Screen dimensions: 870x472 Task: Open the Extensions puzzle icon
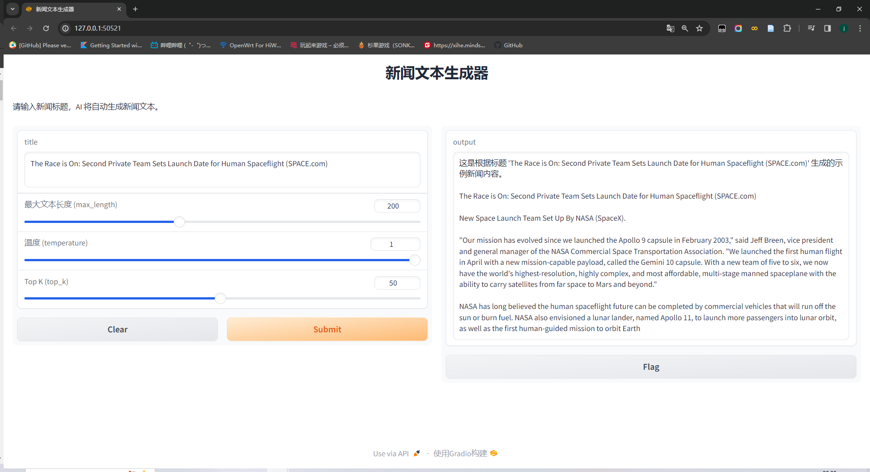point(787,28)
